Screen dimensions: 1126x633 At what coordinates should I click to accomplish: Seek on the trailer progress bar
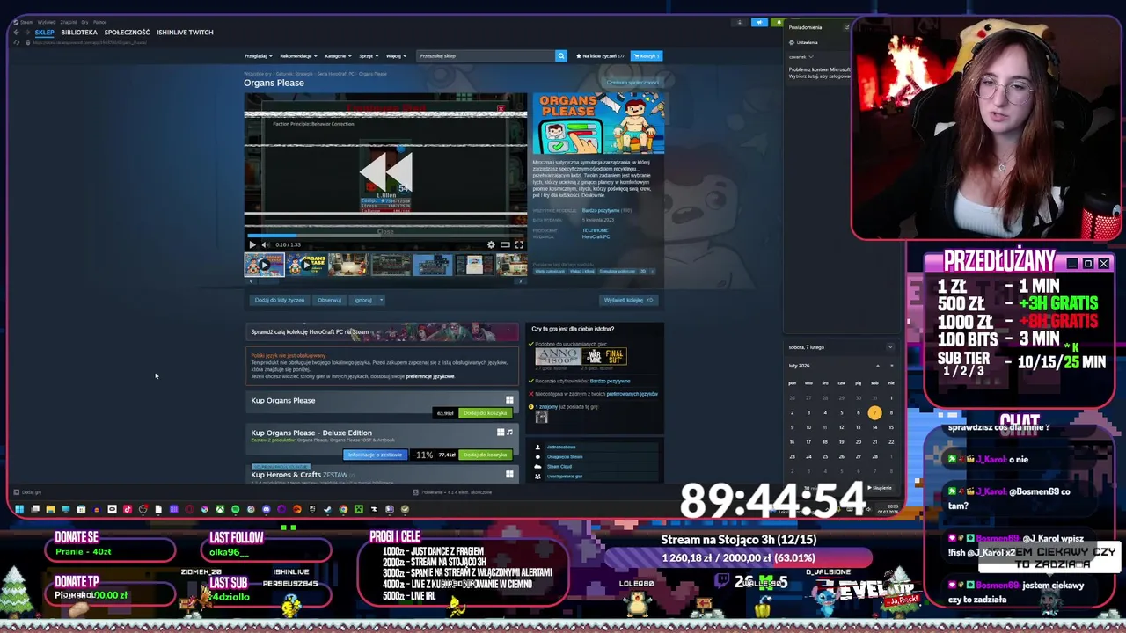click(x=385, y=235)
